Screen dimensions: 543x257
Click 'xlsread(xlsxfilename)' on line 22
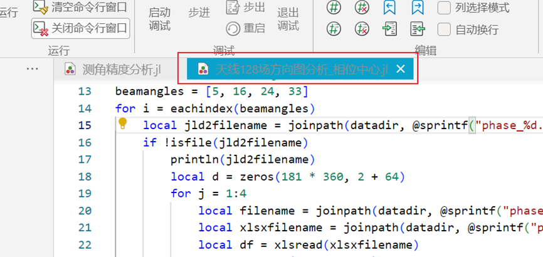tap(346, 245)
